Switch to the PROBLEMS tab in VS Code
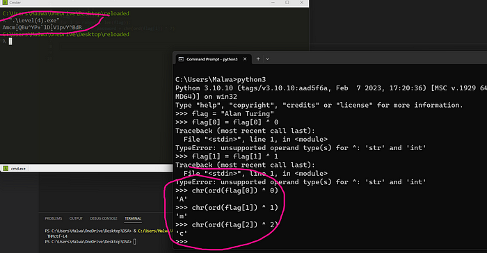The image size is (487, 253). pyautogui.click(x=54, y=218)
